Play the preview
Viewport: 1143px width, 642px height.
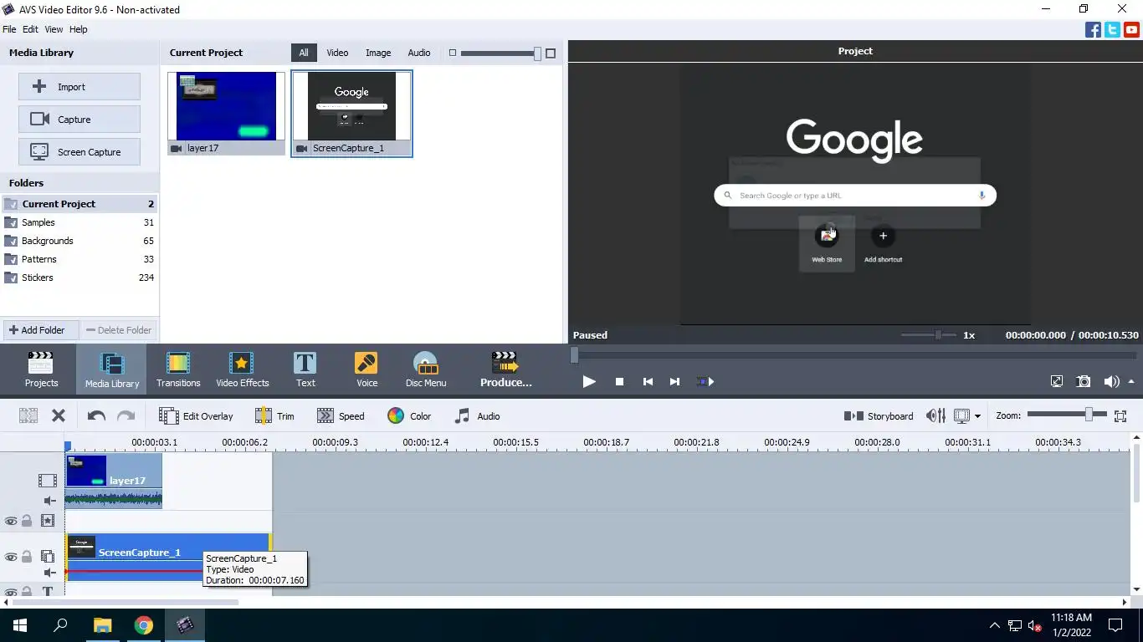589,381
